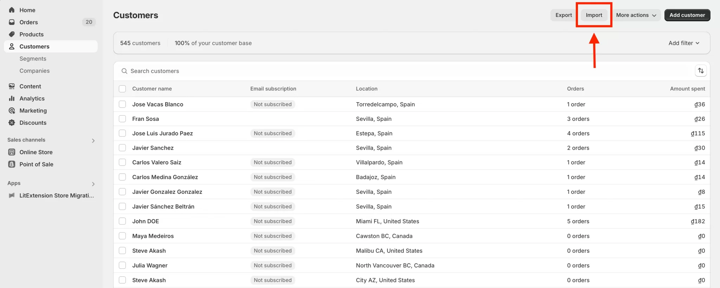Screen dimensions: 720x288
Task: Click the Analytics bar chart icon
Action: tap(12, 98)
